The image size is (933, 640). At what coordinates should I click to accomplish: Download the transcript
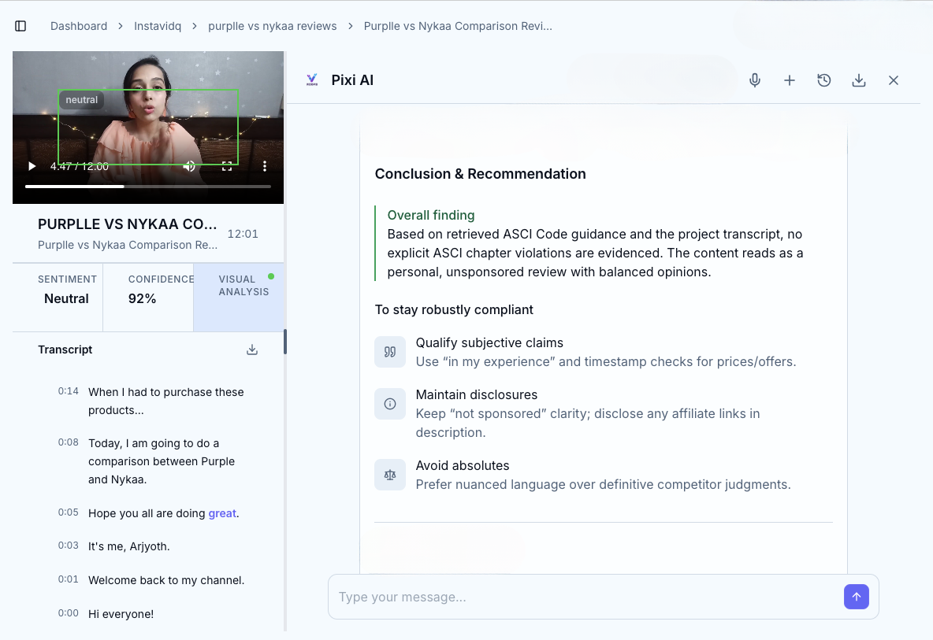252,350
